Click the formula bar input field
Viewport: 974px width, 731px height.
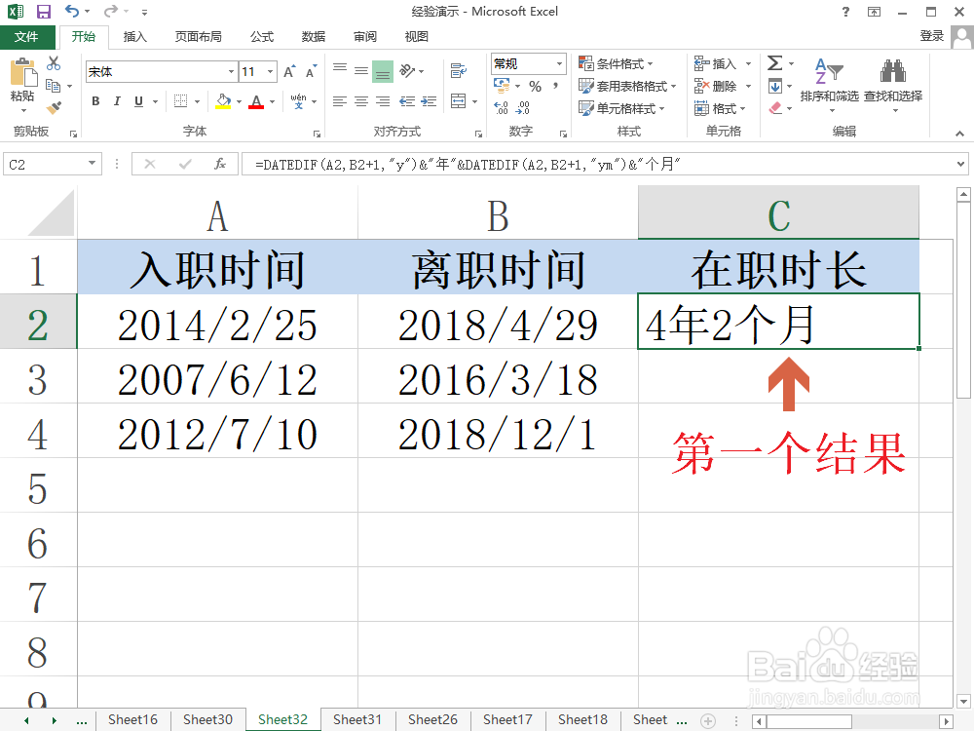pos(599,164)
